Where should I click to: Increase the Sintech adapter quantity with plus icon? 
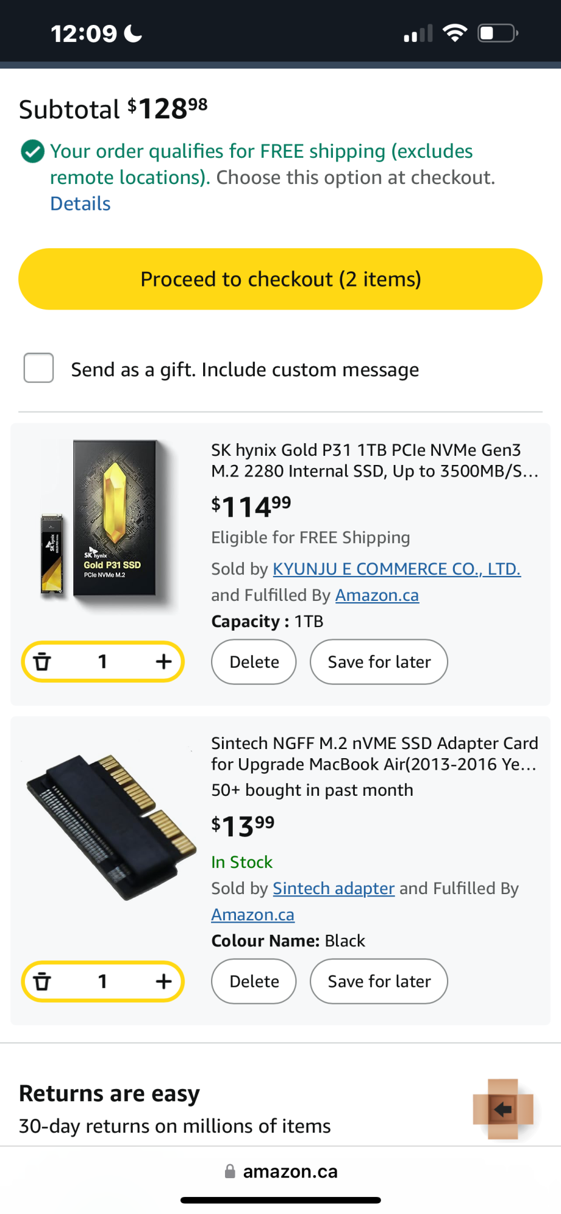[x=163, y=981]
